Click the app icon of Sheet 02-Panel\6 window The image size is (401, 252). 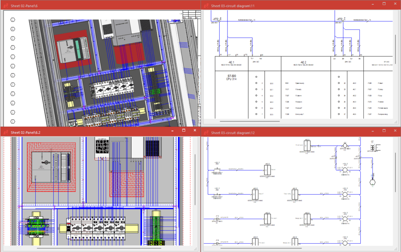5,5
